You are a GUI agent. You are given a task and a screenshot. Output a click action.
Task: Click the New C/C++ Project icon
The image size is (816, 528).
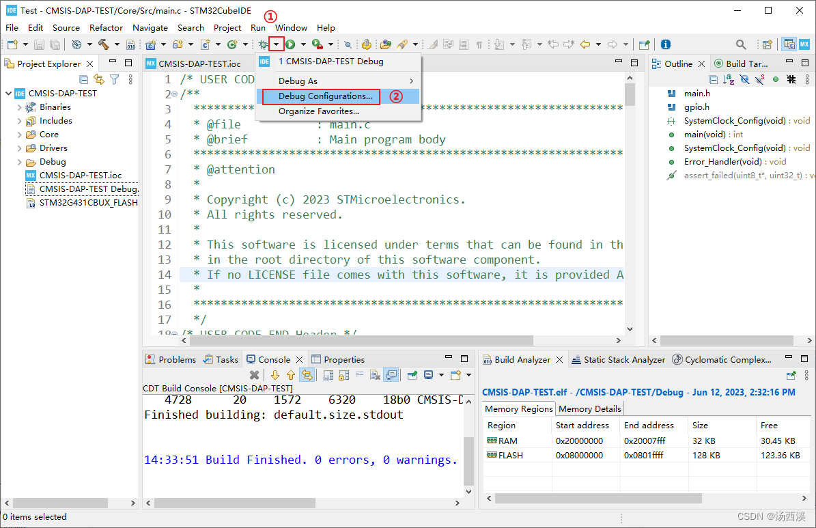pyautogui.click(x=151, y=45)
